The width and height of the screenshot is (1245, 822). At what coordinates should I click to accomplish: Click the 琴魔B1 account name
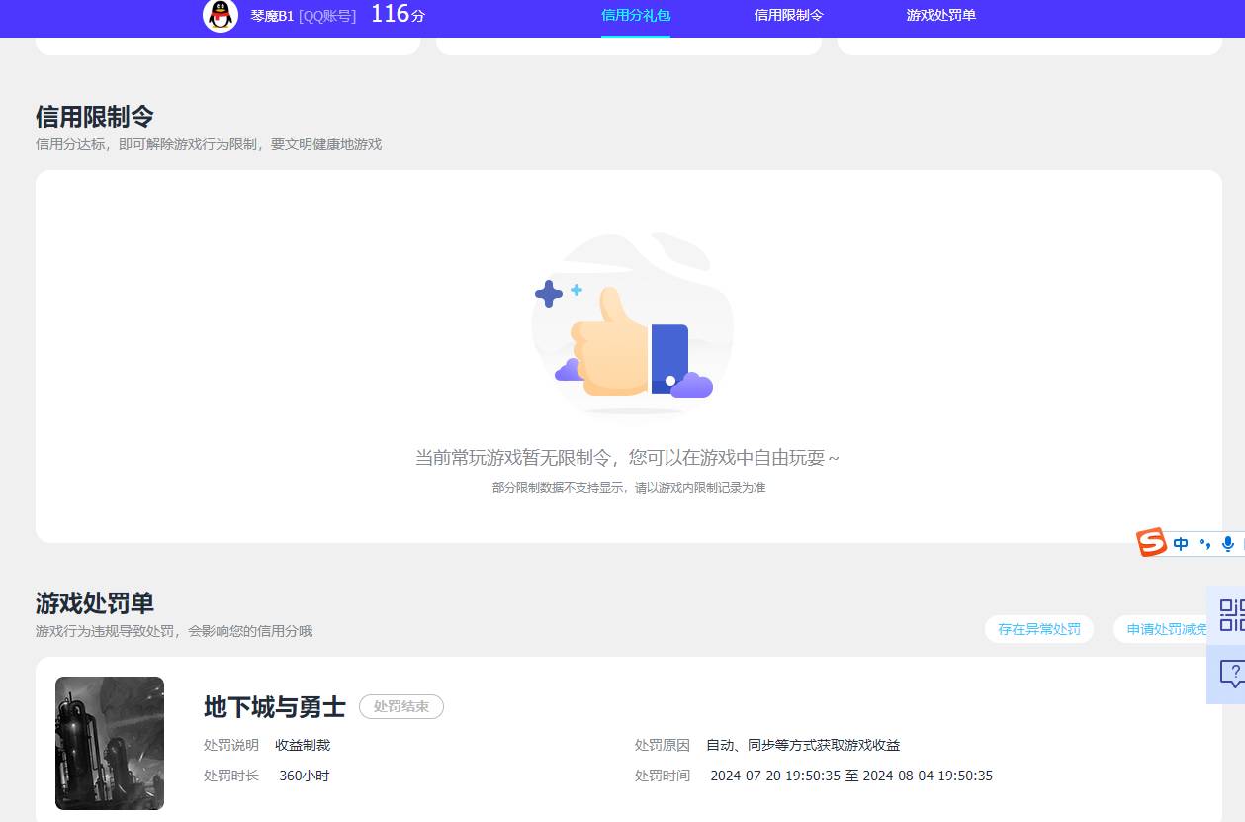coord(272,17)
